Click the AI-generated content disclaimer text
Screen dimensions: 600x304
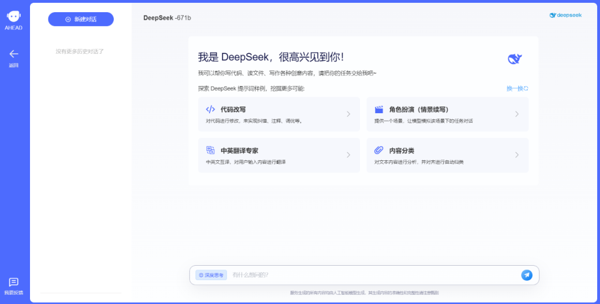[364, 293]
